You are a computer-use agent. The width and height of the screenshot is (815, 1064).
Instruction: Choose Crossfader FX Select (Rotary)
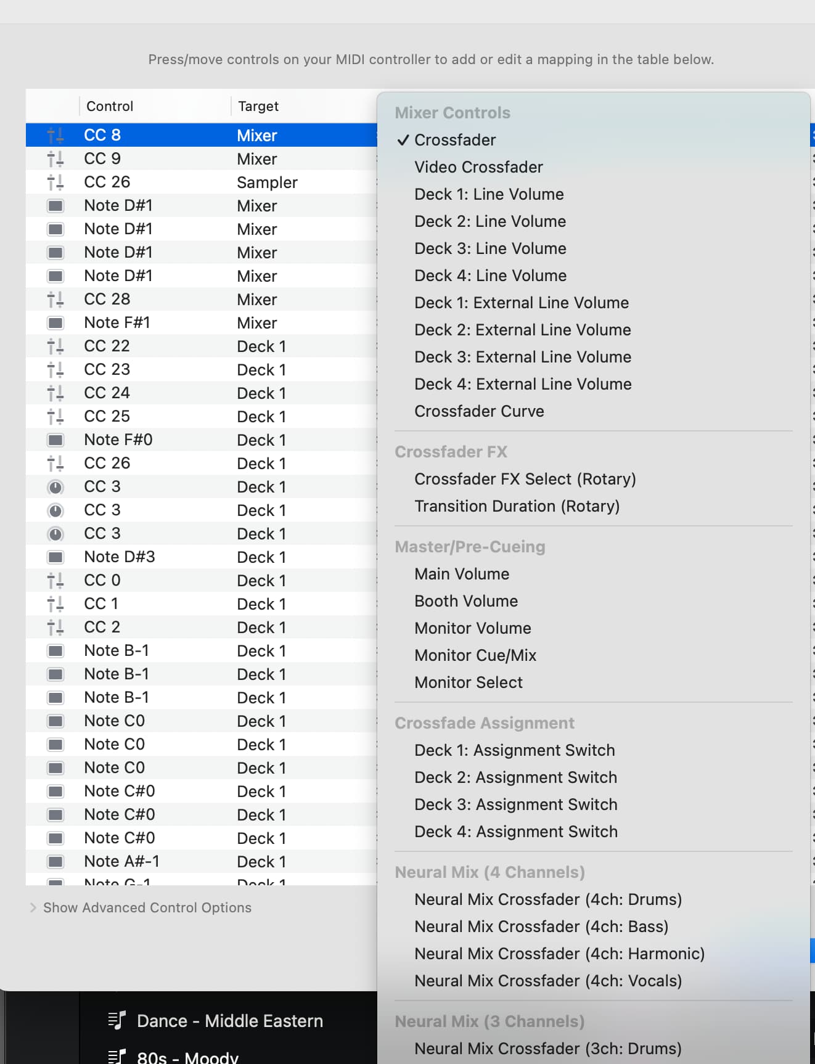click(525, 479)
